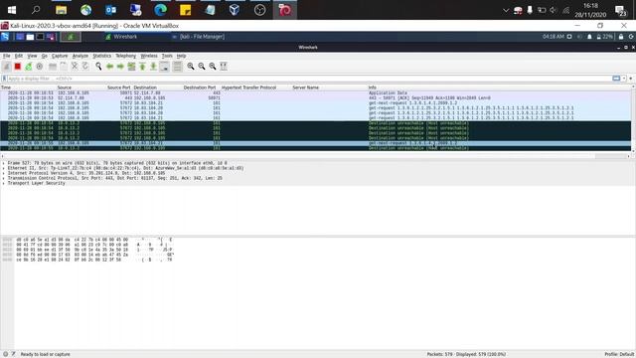Viewport: 636px width, 358px height.
Task: Click the Profile: Default status text
Action: [619, 354]
